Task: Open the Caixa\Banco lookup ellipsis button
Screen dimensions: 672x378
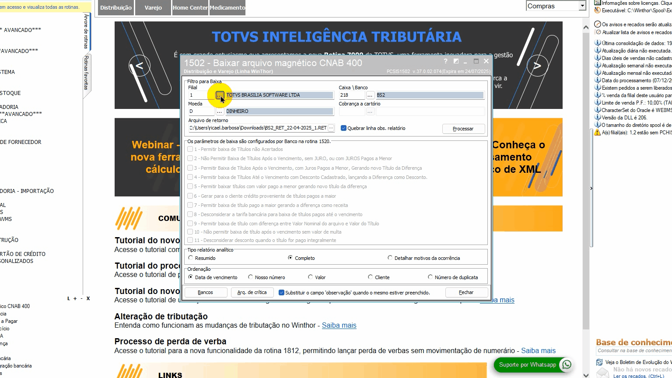Action: (370, 95)
